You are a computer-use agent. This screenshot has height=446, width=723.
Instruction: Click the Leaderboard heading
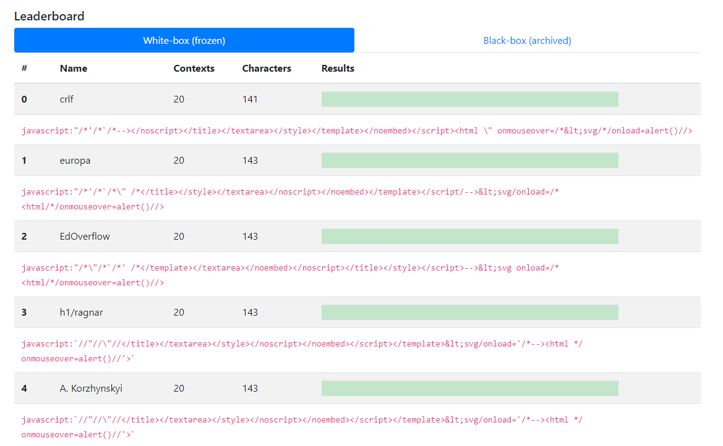pyautogui.click(x=49, y=16)
